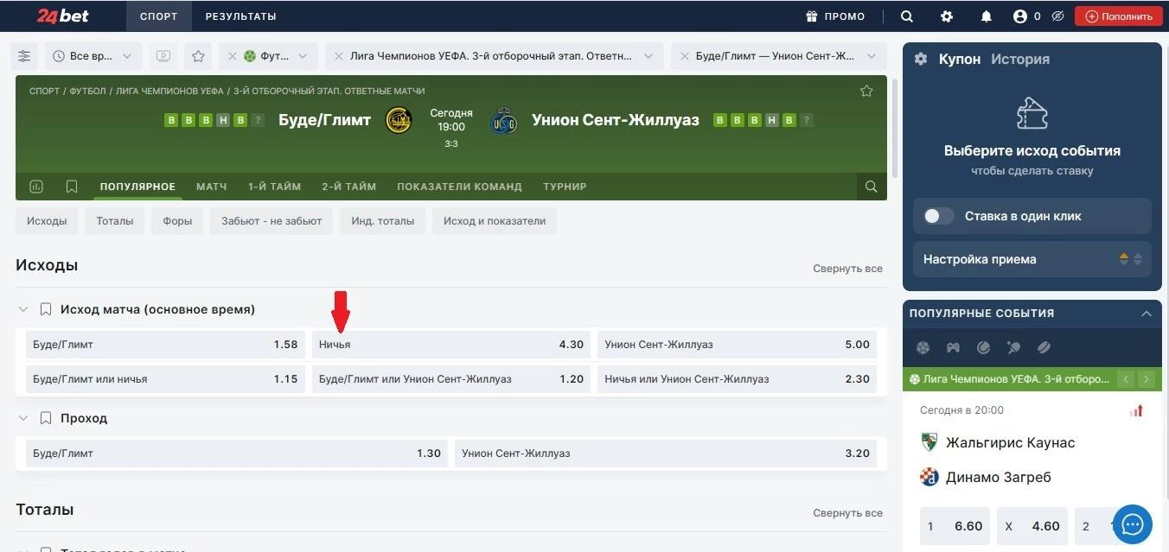Viewport: 1169px width, 552px height.
Task: Switch to the 1-Й ТАЙМ tab
Action: (x=275, y=187)
